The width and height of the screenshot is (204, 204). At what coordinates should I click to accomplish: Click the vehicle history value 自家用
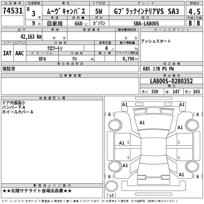click(x=55, y=23)
